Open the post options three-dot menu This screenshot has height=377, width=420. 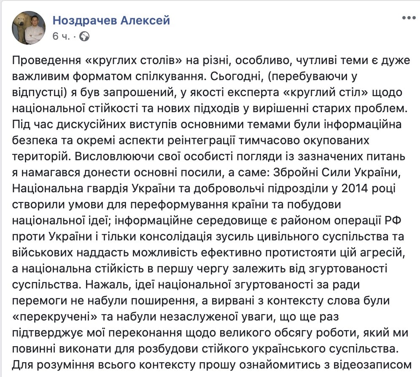pos(409,18)
